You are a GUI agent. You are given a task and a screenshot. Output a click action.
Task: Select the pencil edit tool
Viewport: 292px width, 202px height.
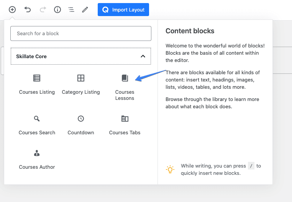(x=85, y=10)
